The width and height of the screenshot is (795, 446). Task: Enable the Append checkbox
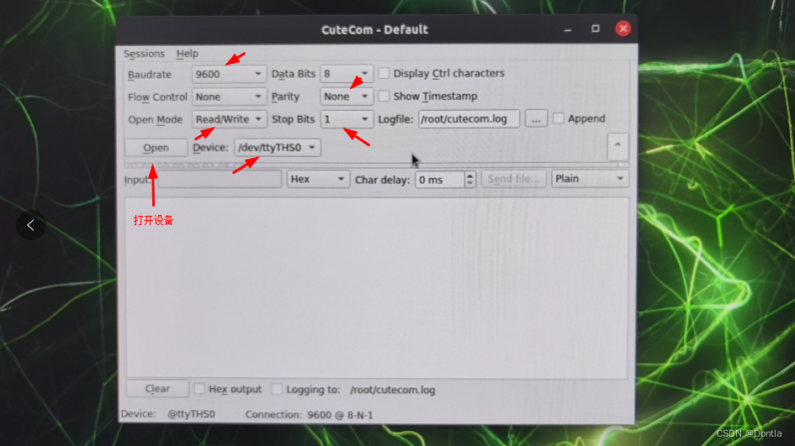click(x=559, y=118)
